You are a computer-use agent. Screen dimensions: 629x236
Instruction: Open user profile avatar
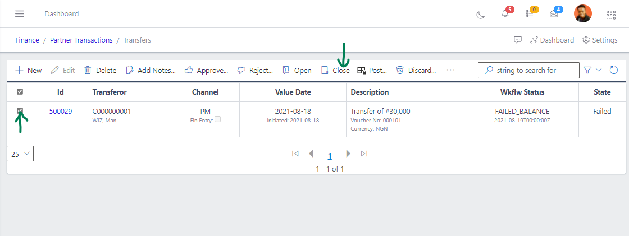[x=582, y=14]
